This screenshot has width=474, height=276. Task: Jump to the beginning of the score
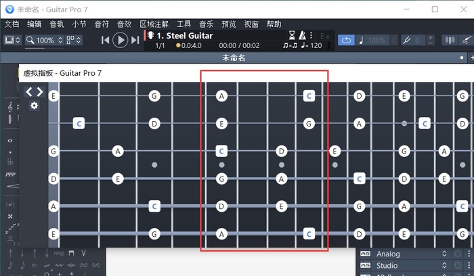coord(106,40)
